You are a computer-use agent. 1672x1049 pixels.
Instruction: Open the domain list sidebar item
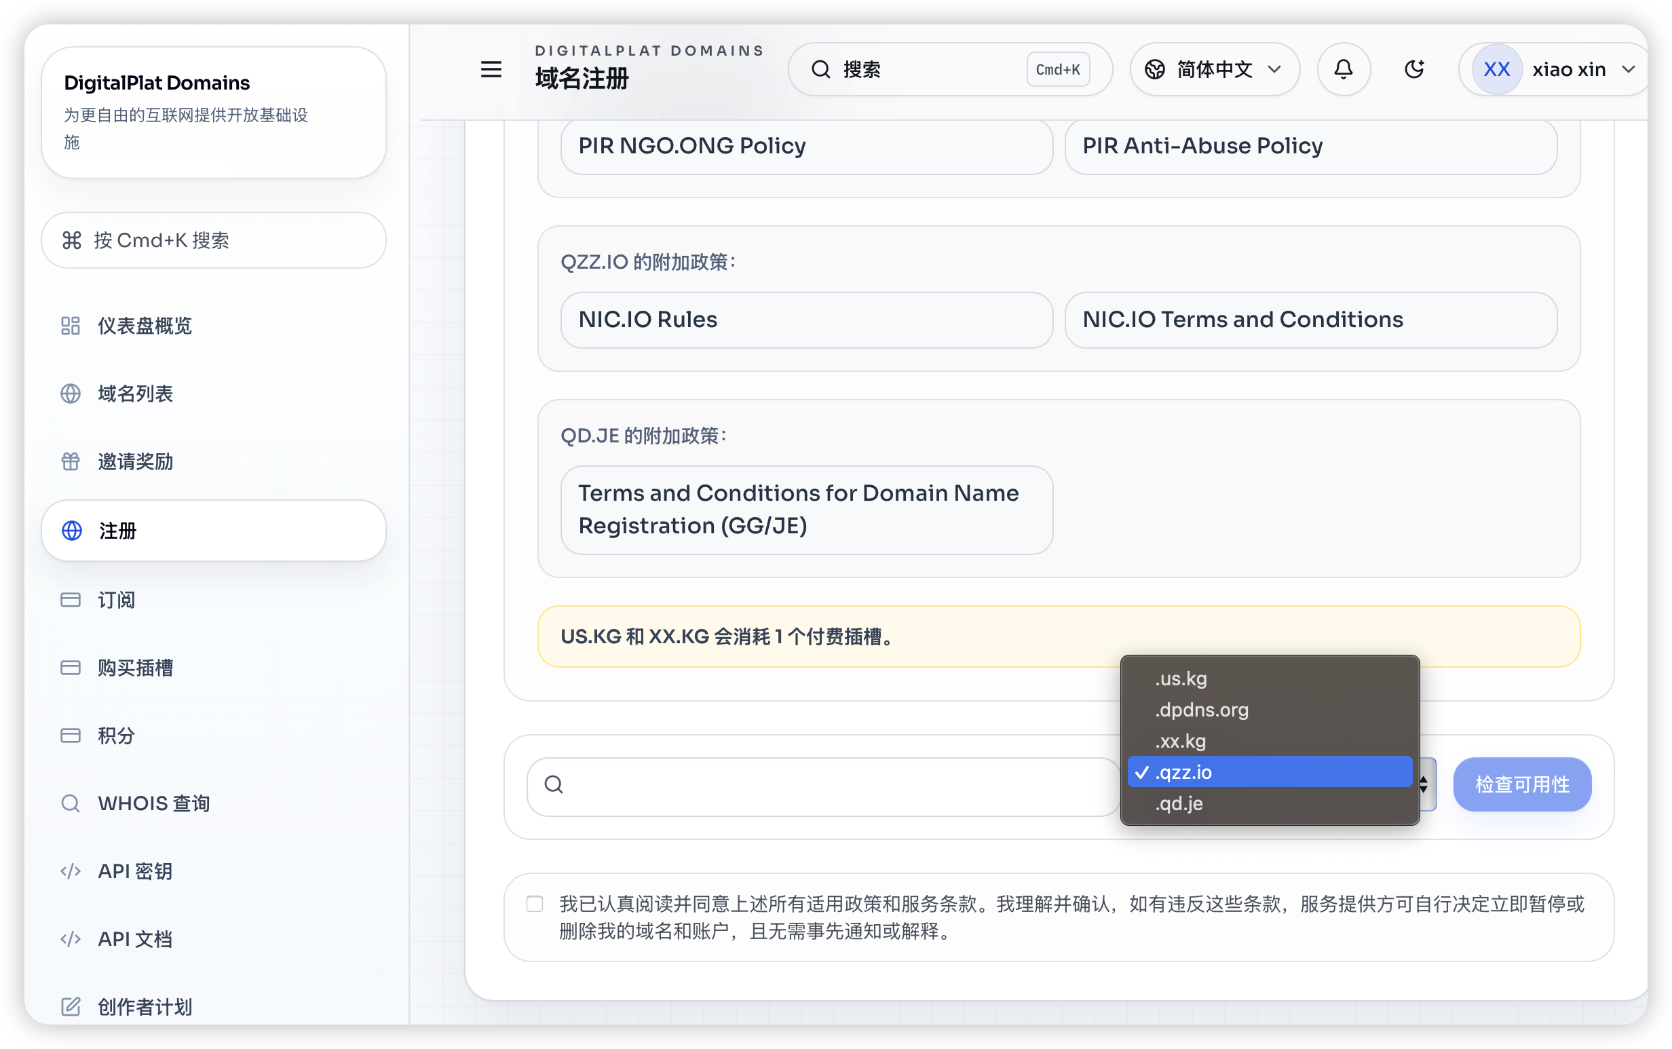(135, 394)
